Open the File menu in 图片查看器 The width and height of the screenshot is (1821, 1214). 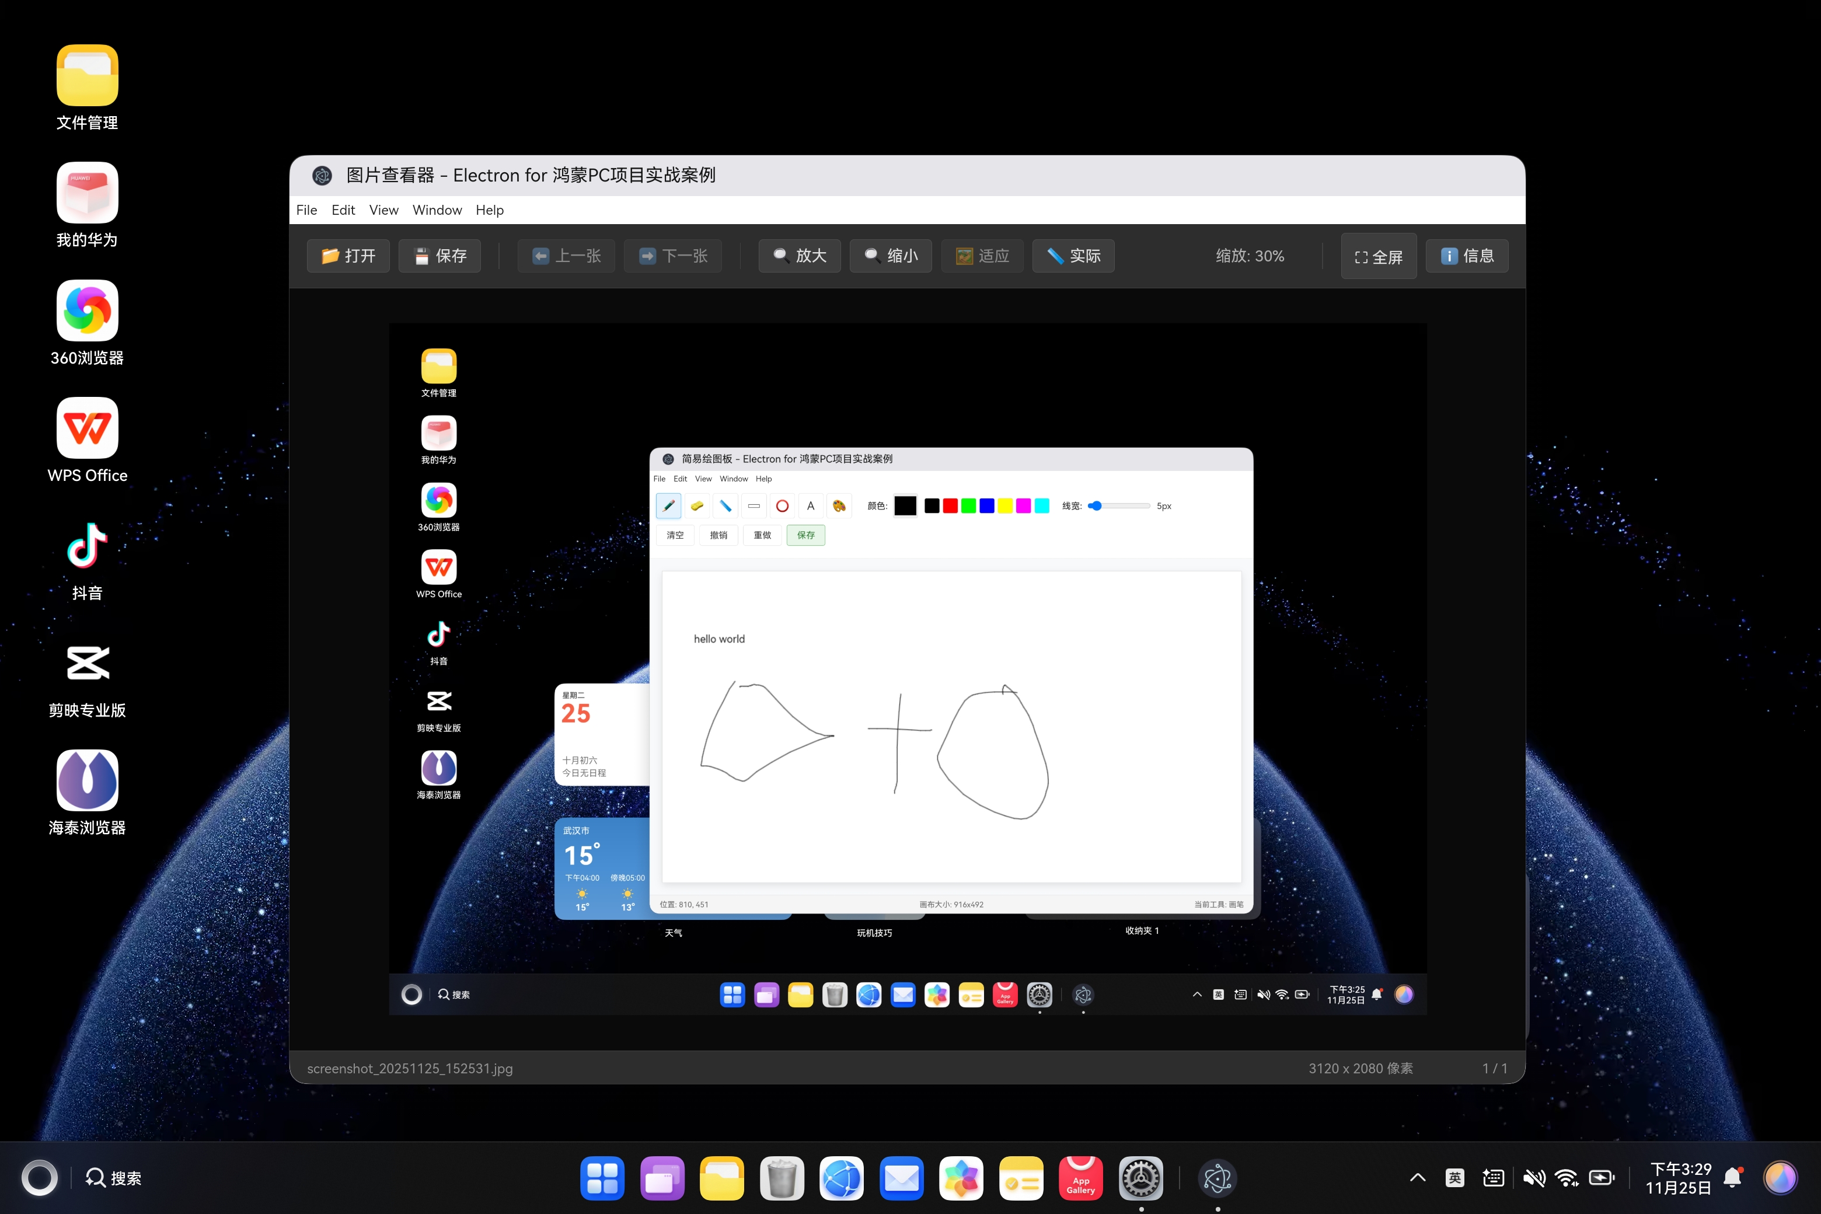(306, 210)
